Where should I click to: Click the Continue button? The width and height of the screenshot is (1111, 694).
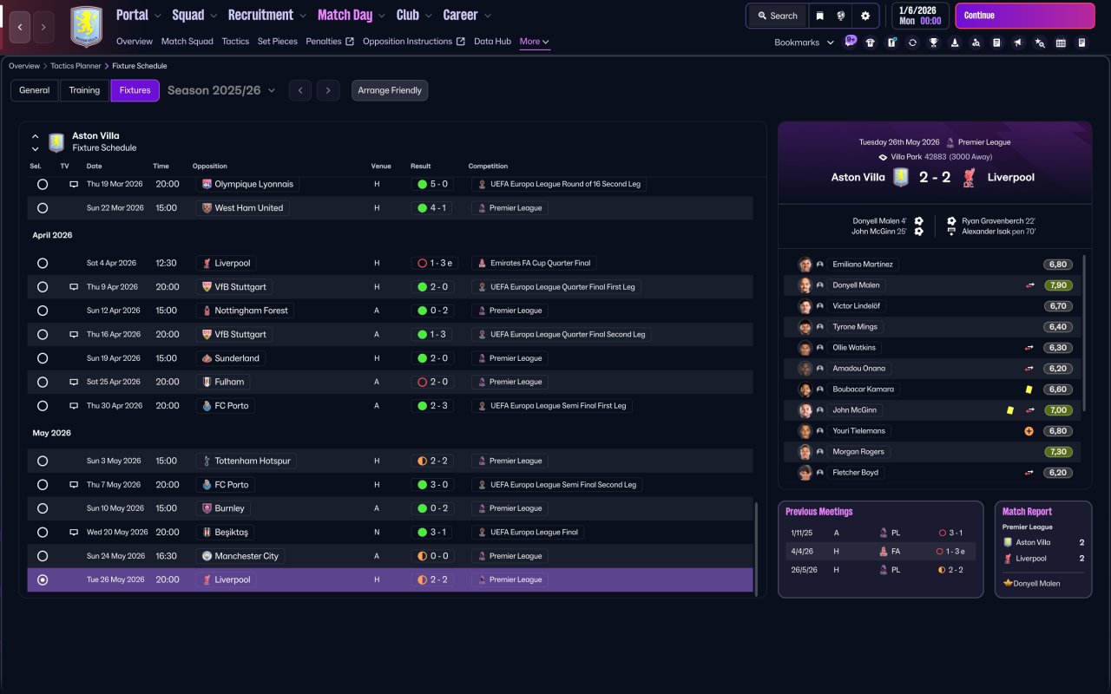coord(1025,16)
